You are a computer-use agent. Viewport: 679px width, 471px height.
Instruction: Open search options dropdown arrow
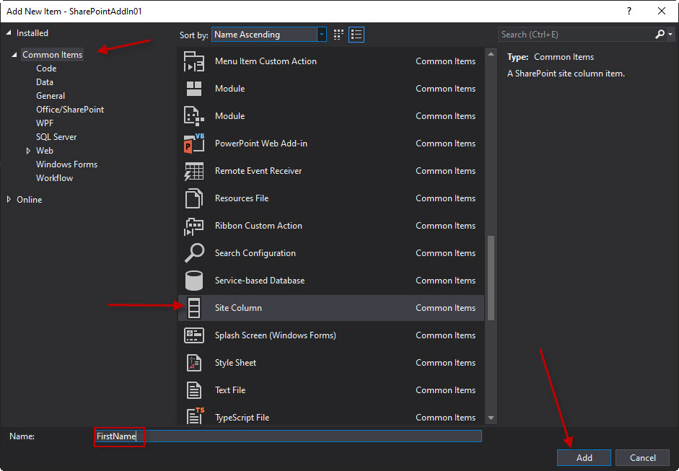670,34
